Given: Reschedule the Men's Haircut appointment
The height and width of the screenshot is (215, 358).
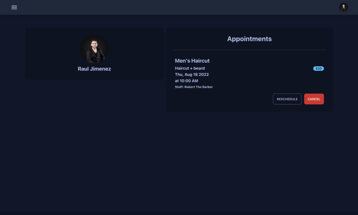Looking at the screenshot, I should tap(287, 99).
